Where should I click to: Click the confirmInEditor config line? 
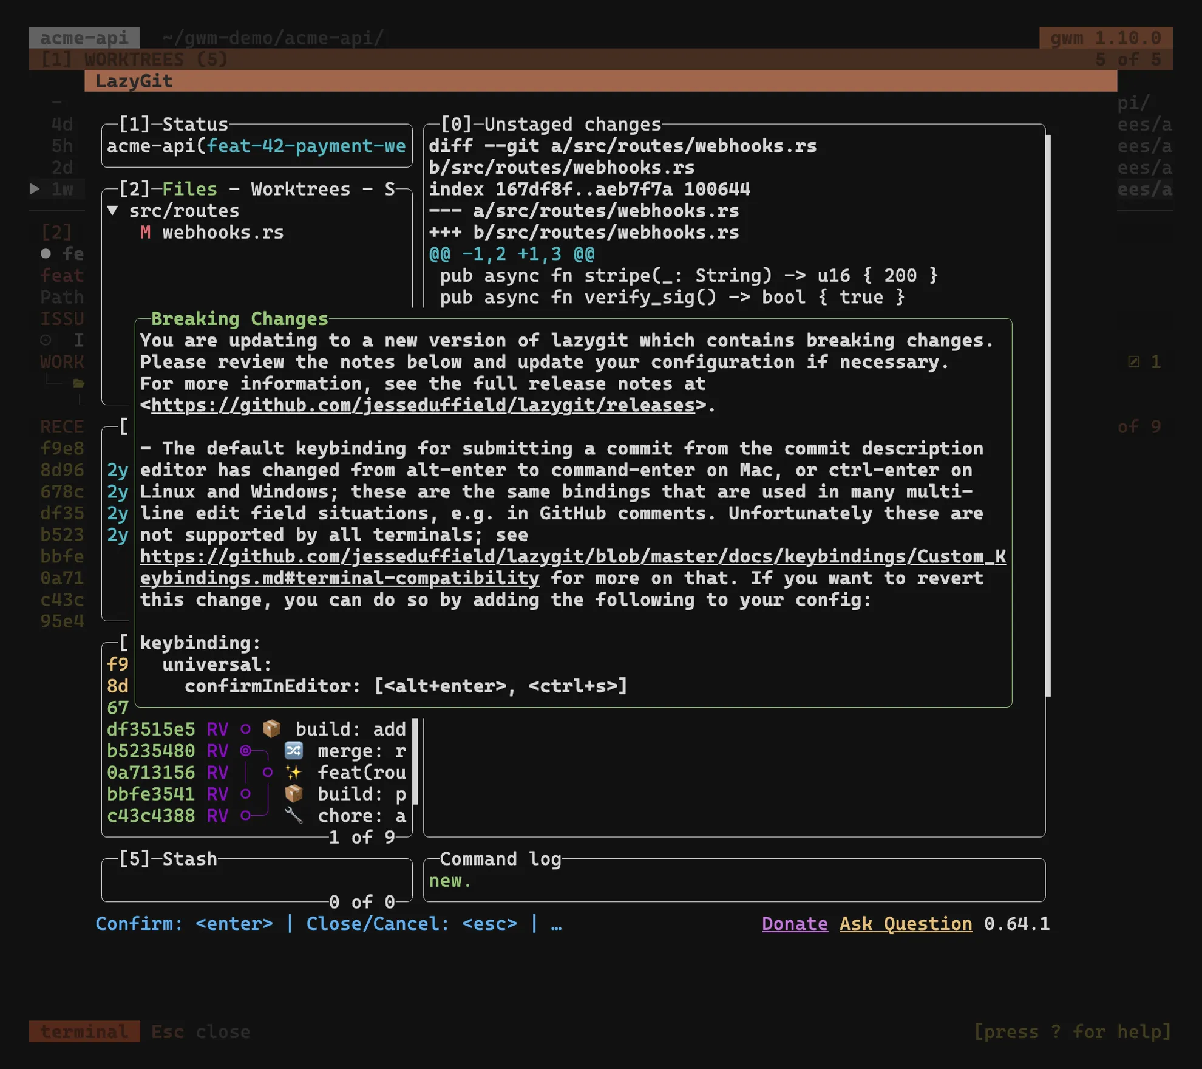[406, 686]
